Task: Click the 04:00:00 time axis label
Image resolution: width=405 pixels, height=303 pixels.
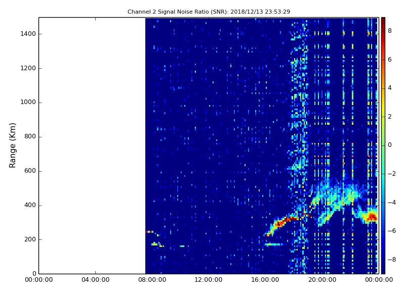Action: (96, 280)
